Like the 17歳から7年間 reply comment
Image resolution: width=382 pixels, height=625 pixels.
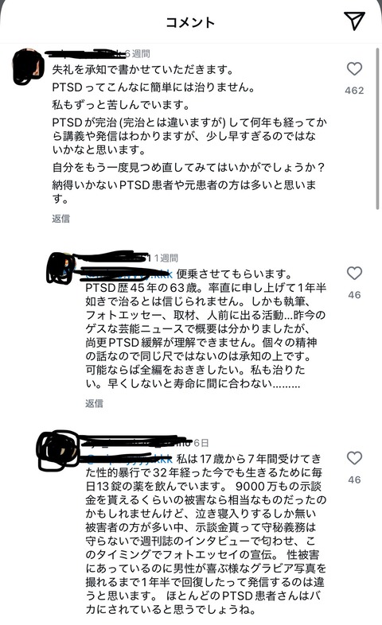[354, 458]
